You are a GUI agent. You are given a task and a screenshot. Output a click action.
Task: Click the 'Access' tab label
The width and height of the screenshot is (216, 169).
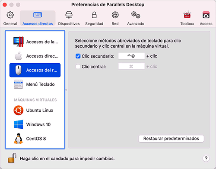206,24
